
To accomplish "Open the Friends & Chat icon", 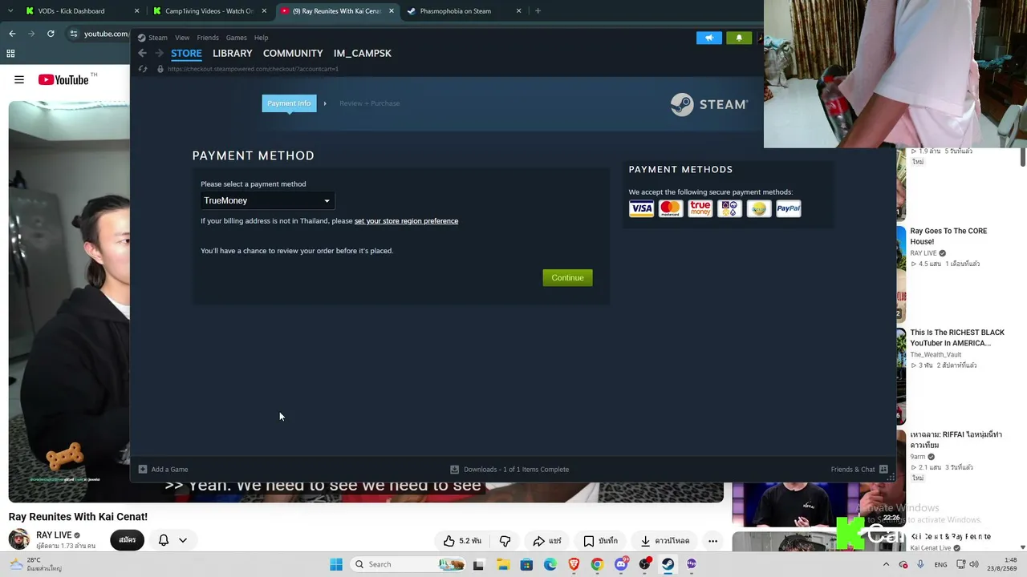I will tap(883, 469).
